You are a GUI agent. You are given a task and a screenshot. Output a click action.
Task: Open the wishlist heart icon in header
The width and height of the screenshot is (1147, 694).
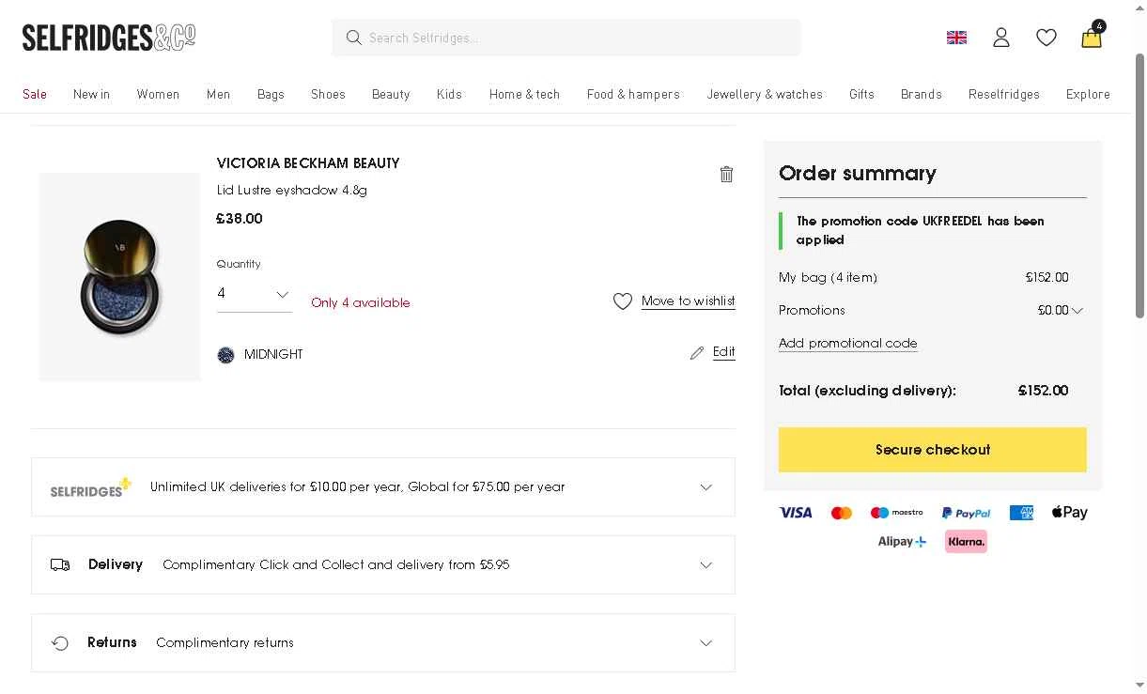pos(1046,38)
